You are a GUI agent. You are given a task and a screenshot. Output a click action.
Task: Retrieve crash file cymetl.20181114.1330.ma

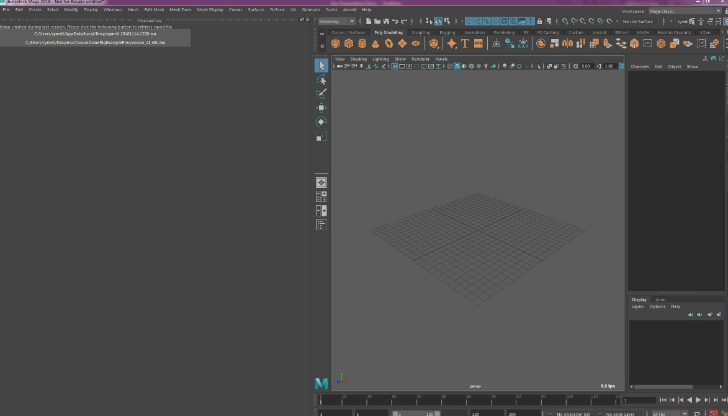(95, 34)
